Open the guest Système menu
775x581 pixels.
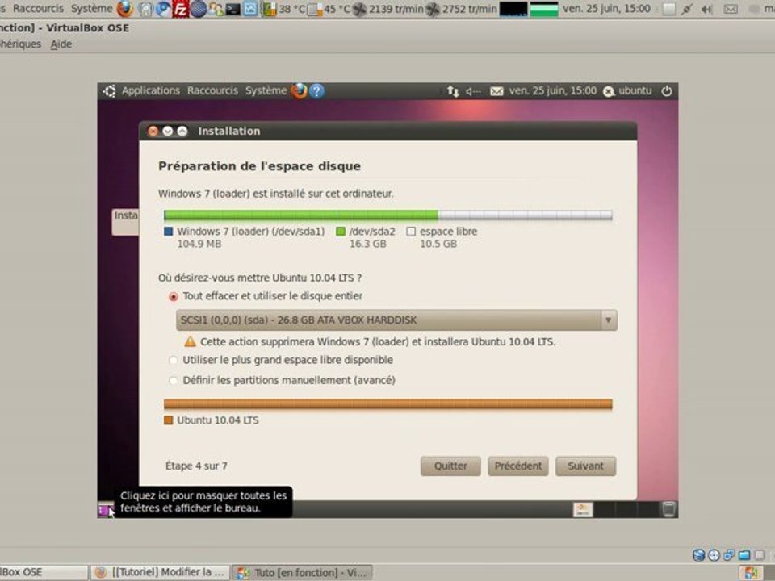(x=266, y=91)
